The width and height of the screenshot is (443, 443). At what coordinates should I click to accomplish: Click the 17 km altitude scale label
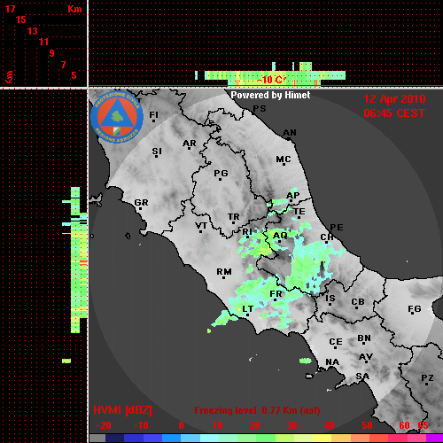coord(10,9)
